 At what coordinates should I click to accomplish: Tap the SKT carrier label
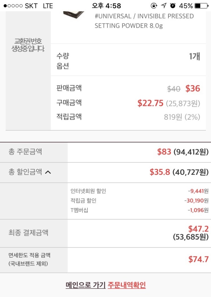coord(31,6)
